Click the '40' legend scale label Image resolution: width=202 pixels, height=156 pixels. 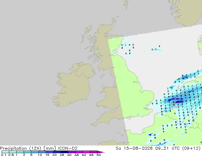[x=84, y=155]
